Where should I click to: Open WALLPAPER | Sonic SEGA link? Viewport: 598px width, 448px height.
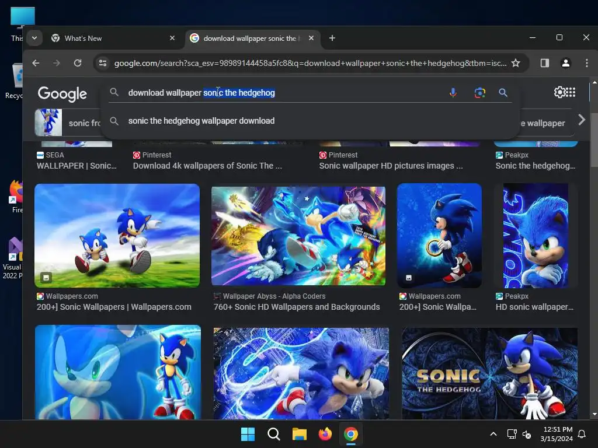coord(77,166)
